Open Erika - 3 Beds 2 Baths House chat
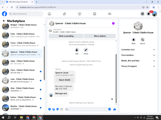161x120 pixels. [22, 35]
